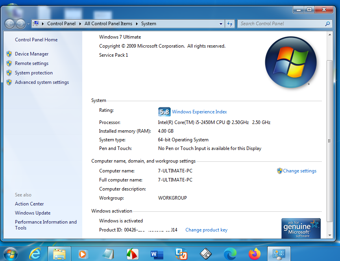Screen dimensions: 340x261
Task: Open the red-green triangle app on taskbar
Action: pyautogui.click(x=133, y=254)
